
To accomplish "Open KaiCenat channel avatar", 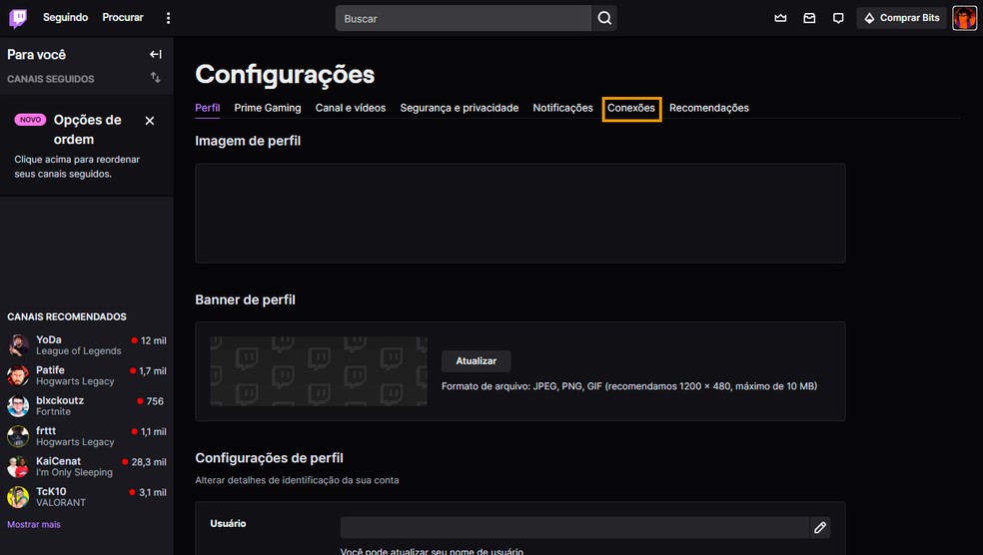I will point(18,467).
